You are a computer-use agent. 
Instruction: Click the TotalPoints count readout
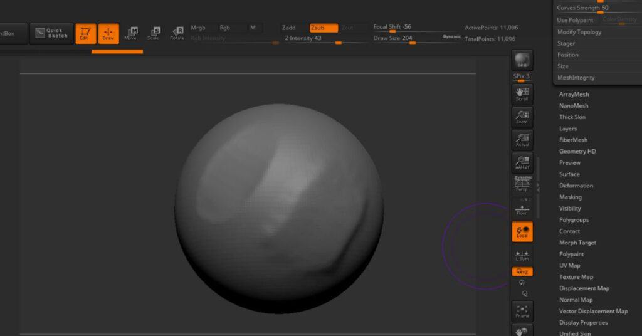pos(490,39)
